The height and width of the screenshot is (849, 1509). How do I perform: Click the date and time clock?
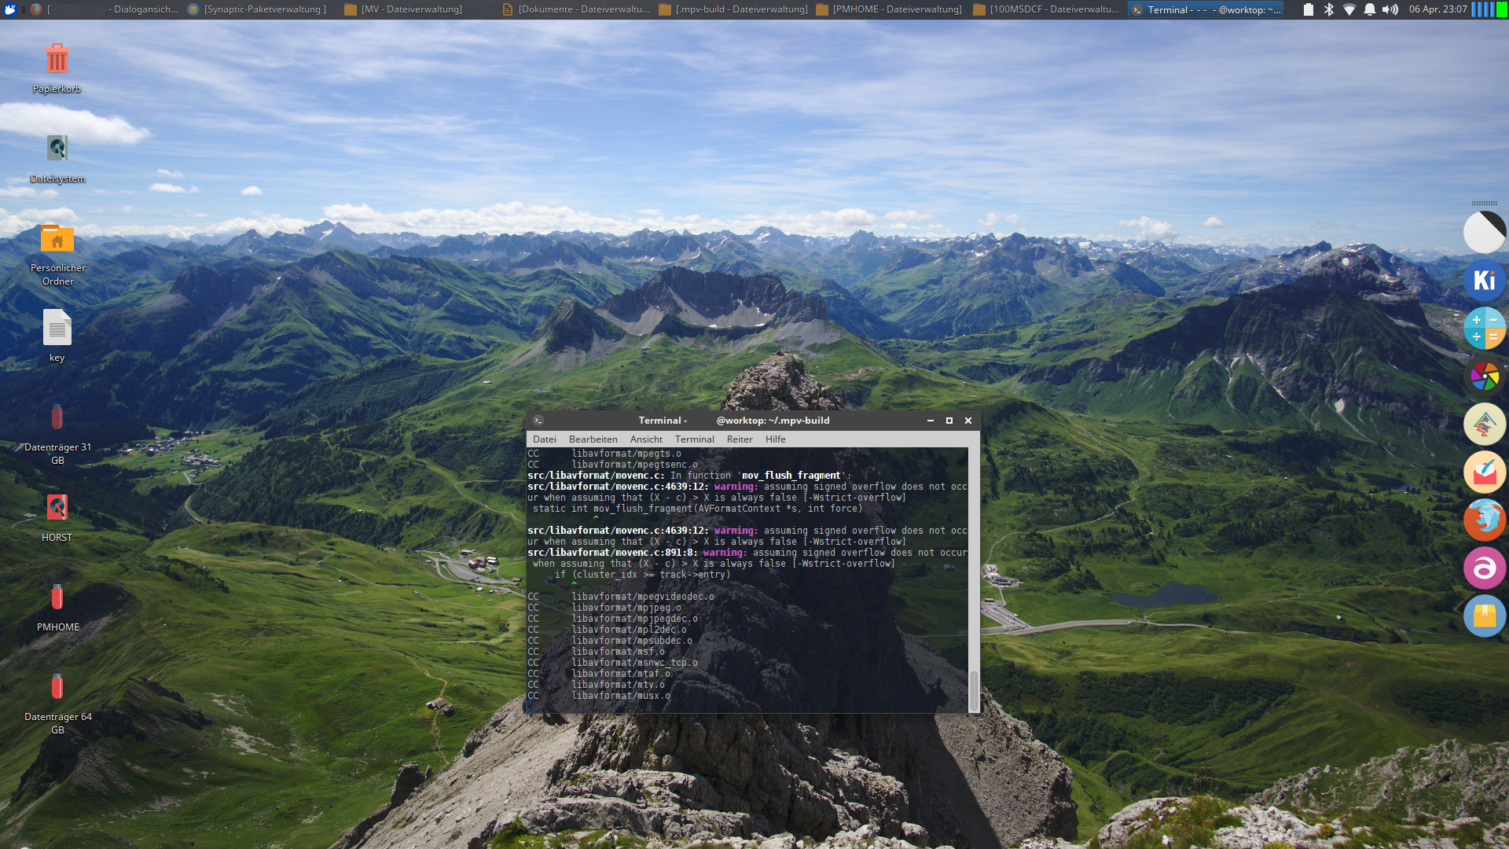click(1437, 9)
